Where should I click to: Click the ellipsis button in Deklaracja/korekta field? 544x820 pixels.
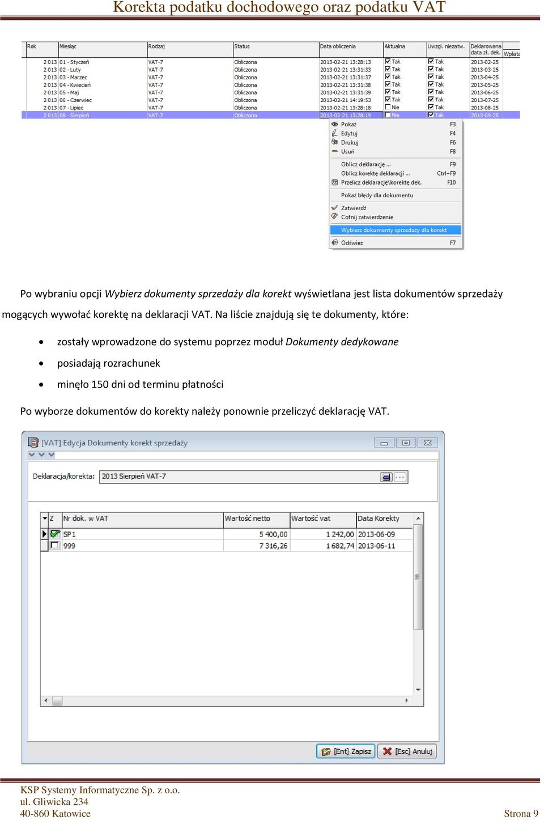coord(400,477)
